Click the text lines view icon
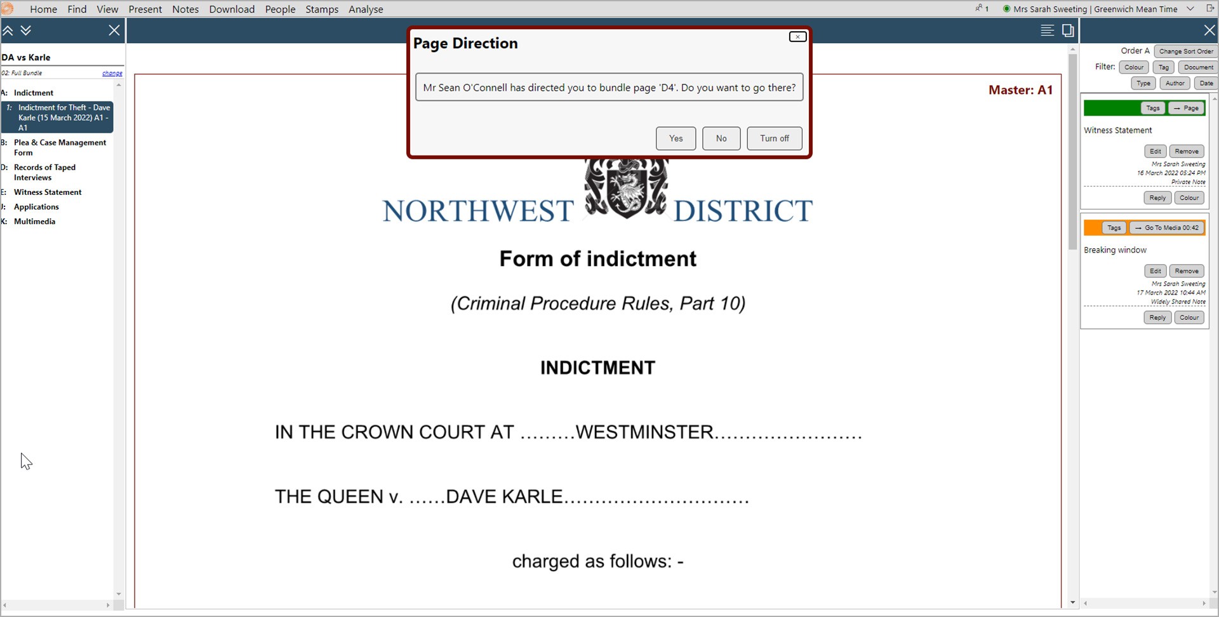The height and width of the screenshot is (617, 1219). click(x=1047, y=30)
